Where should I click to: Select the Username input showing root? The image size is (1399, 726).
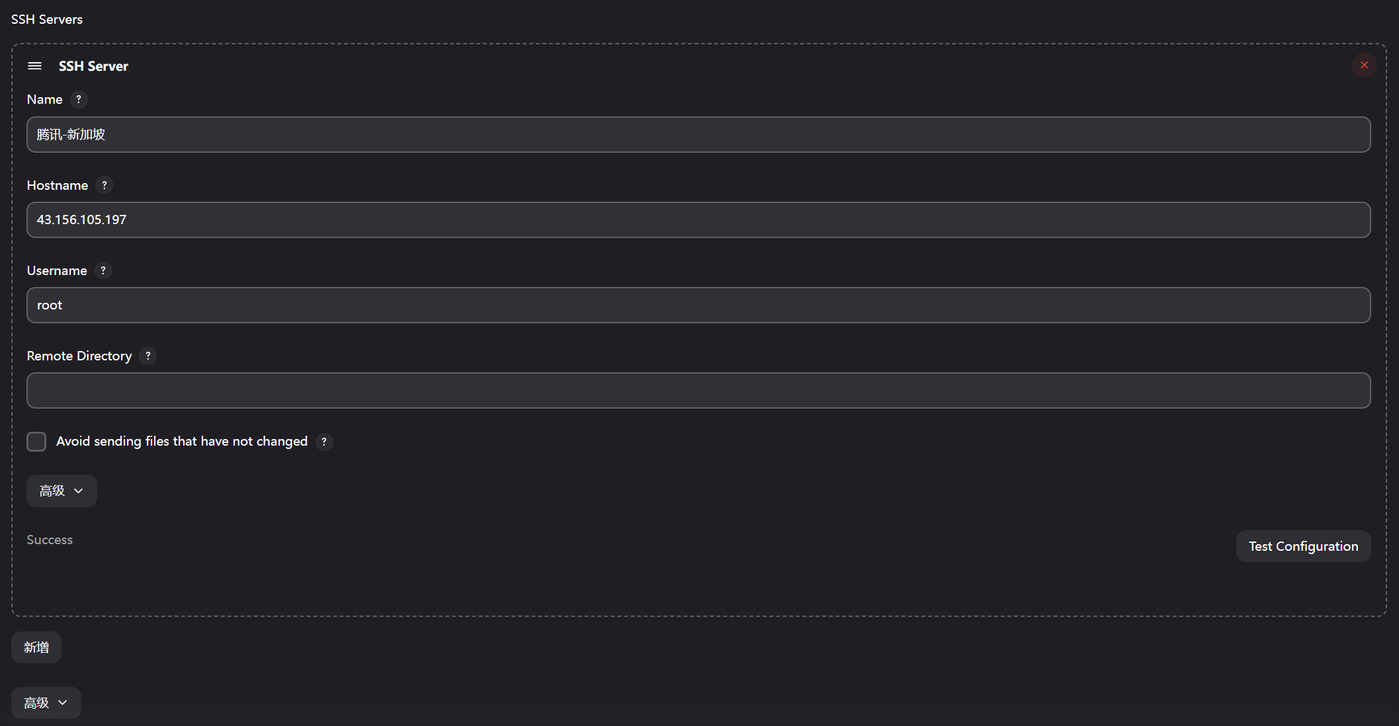point(699,305)
